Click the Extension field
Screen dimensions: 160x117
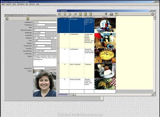point(35,54)
